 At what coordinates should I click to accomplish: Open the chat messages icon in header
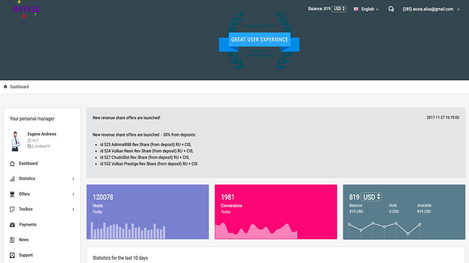(391, 9)
